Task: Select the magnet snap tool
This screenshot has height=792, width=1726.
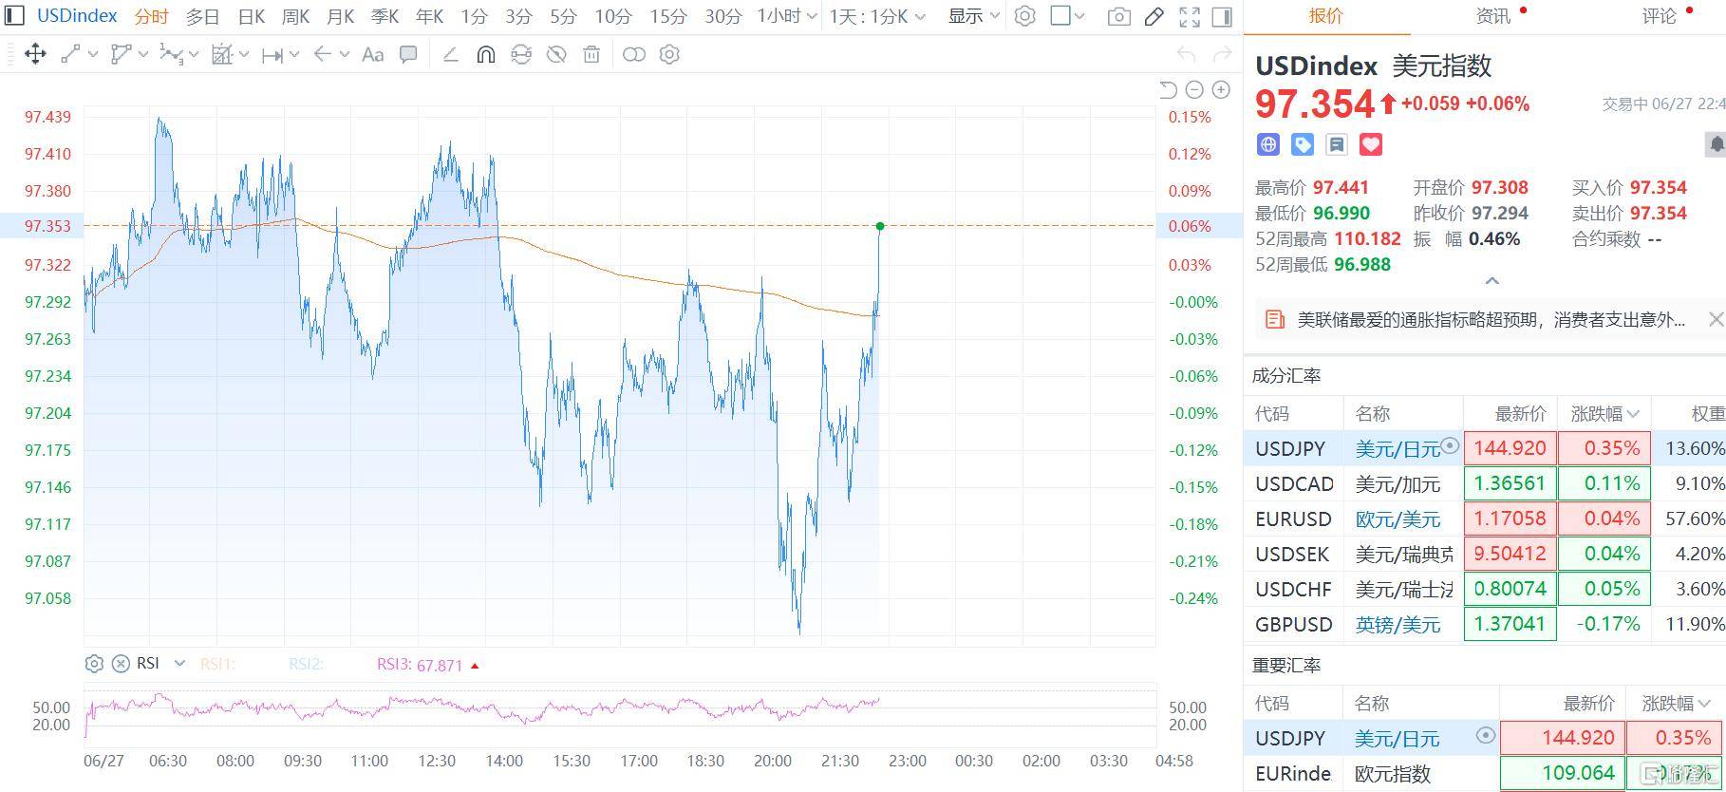Action: (485, 54)
